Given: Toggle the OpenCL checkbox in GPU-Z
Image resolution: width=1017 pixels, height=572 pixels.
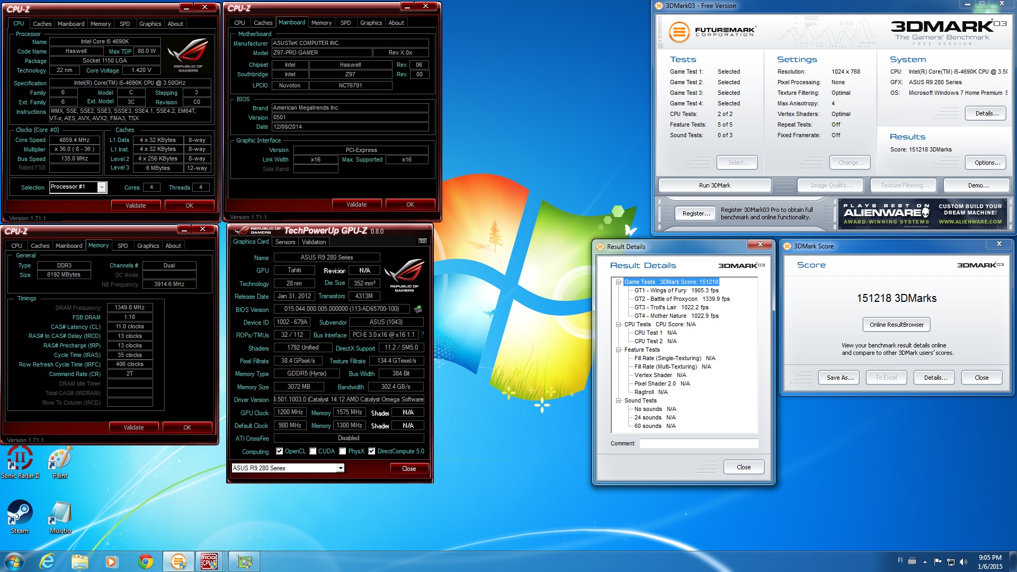Looking at the screenshot, I should click(280, 451).
